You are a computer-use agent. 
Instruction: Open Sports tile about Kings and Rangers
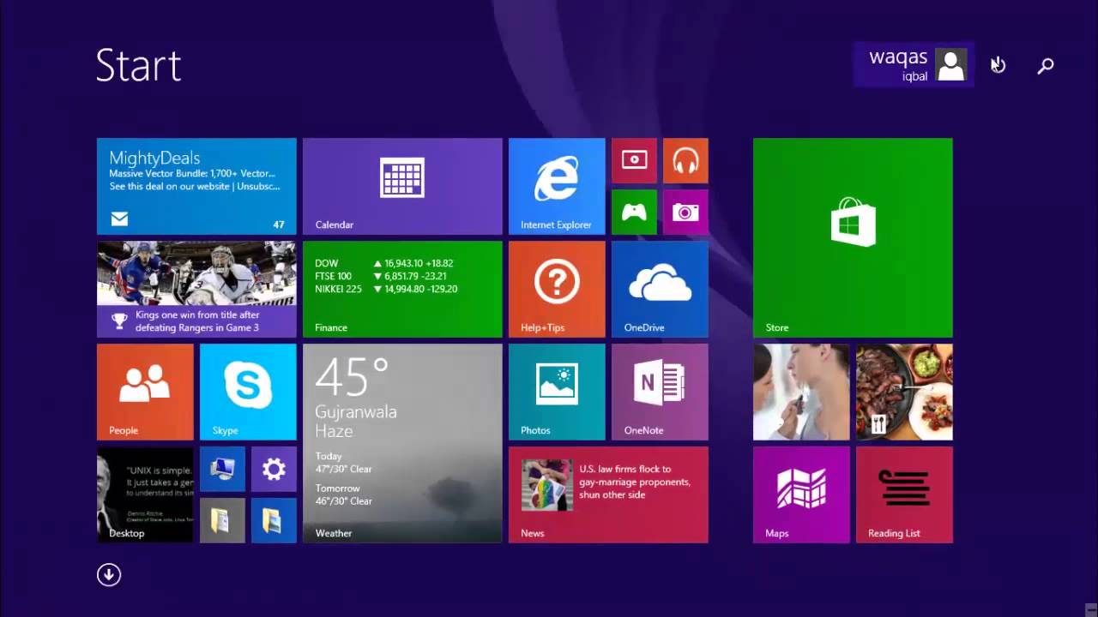(196, 289)
